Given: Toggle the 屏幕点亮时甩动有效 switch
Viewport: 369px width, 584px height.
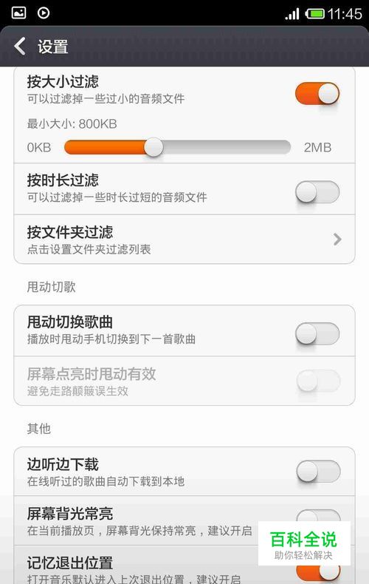Looking at the screenshot, I should 318,381.
